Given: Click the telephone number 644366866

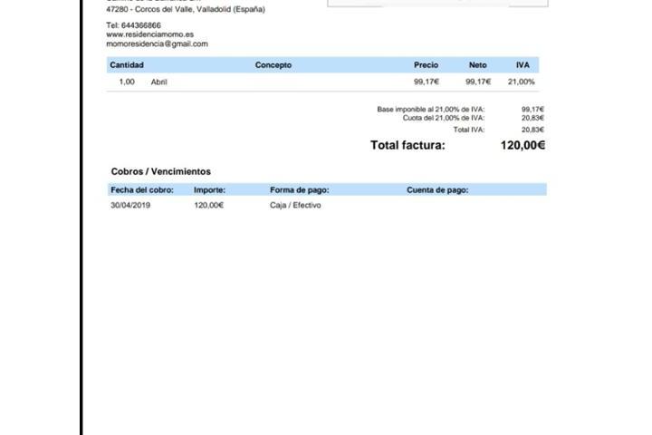Looking at the screenshot, I should (133, 25).
